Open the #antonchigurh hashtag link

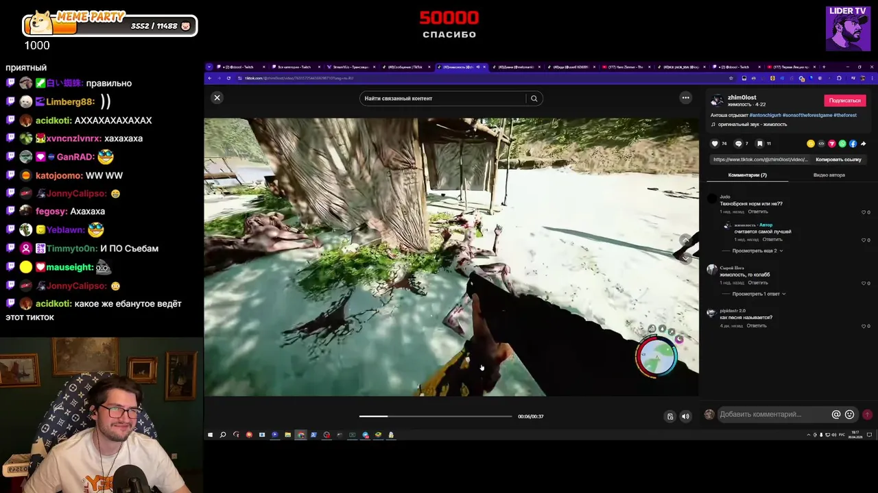766,115
